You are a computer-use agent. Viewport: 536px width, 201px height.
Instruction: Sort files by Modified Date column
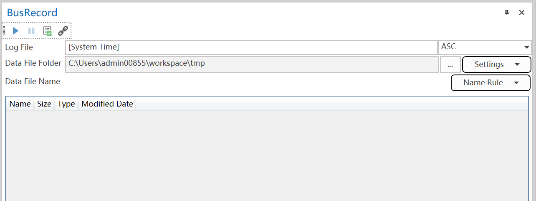107,104
